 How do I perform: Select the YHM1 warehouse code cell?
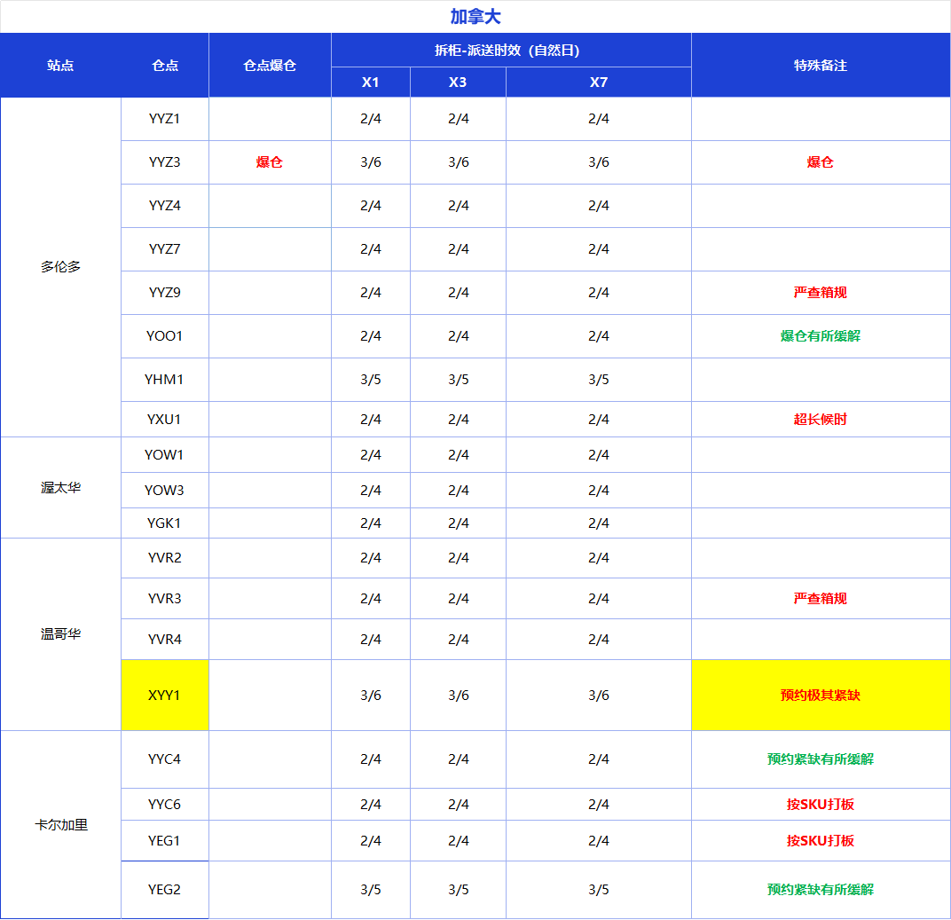[x=165, y=380]
